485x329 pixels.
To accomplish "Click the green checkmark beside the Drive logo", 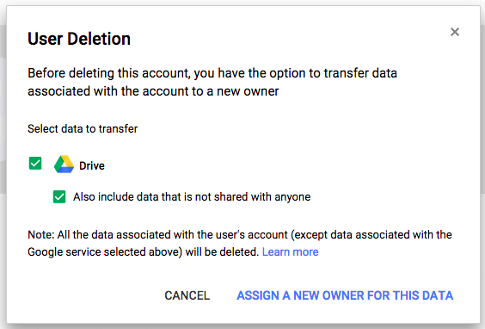I will 35,164.
